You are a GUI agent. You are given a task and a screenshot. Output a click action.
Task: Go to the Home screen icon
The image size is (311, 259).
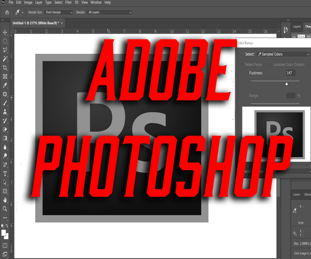click(7, 12)
